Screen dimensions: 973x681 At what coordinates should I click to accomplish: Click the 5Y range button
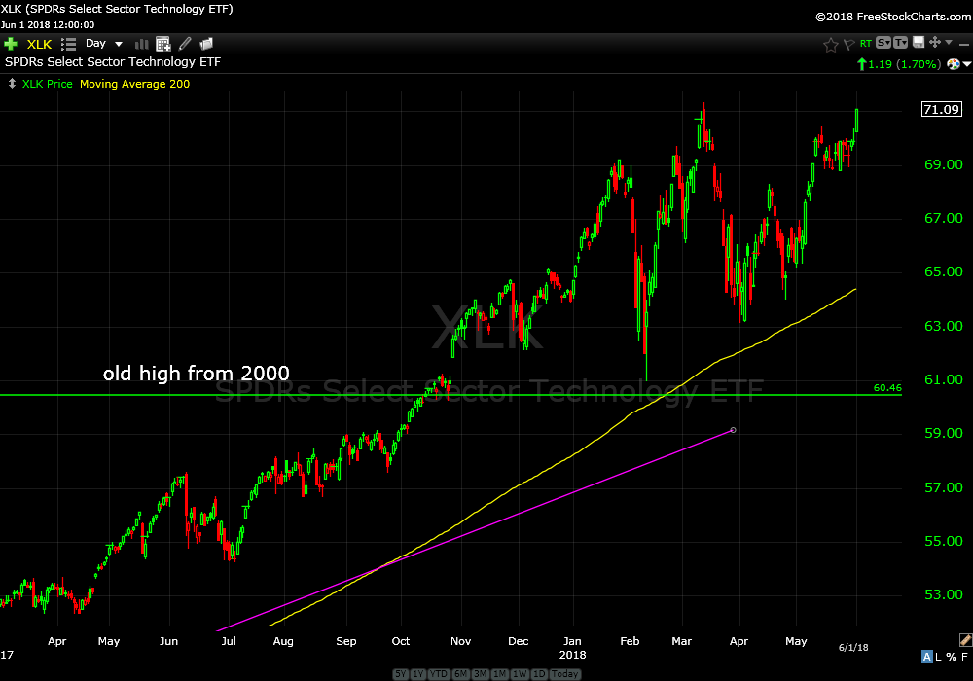click(x=401, y=674)
